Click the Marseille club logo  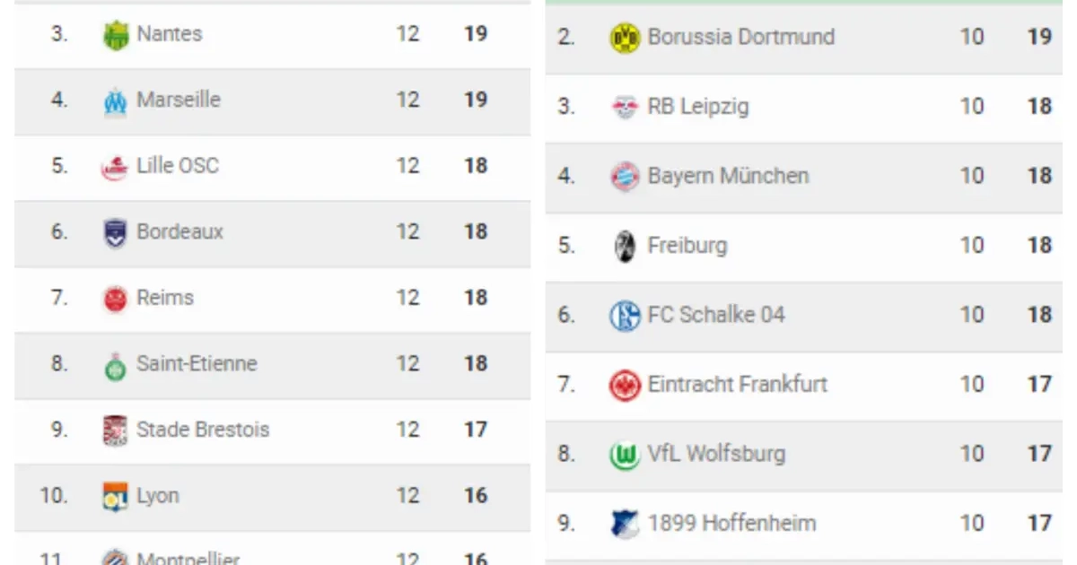pos(116,101)
